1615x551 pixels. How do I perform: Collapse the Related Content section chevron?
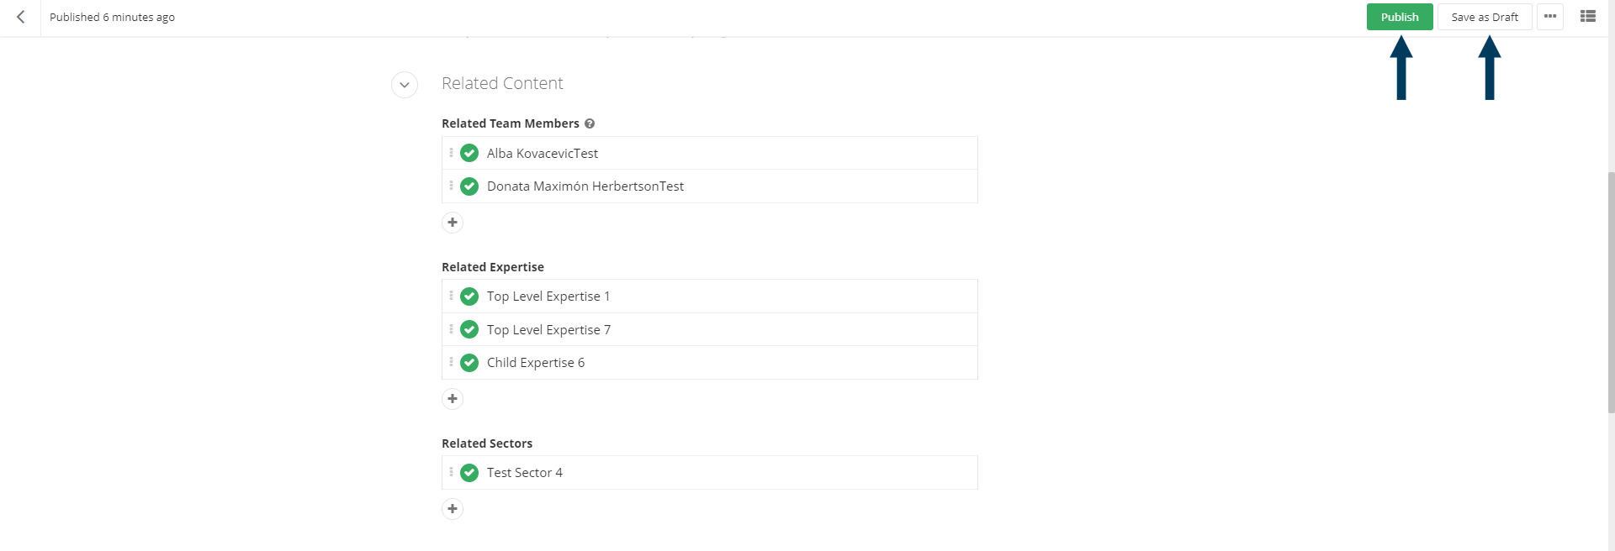tap(405, 85)
